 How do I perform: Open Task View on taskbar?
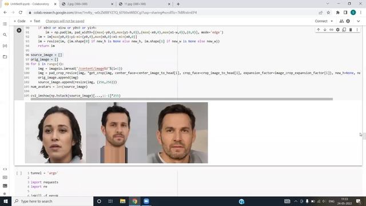tap(110, 201)
